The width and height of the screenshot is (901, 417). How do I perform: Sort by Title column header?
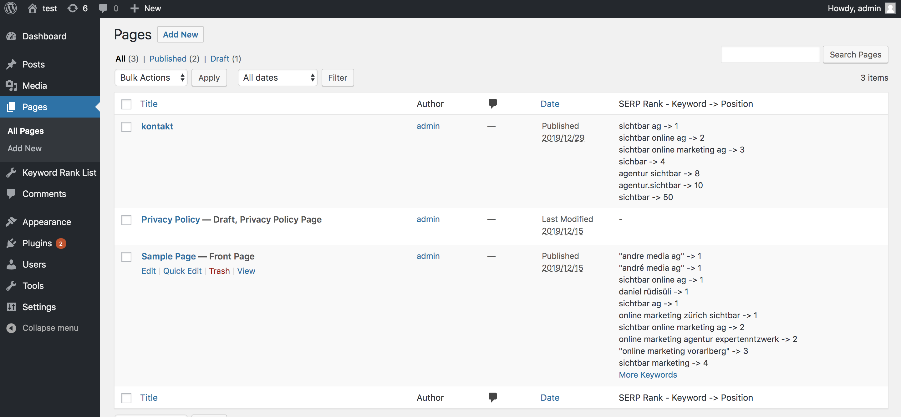click(149, 104)
